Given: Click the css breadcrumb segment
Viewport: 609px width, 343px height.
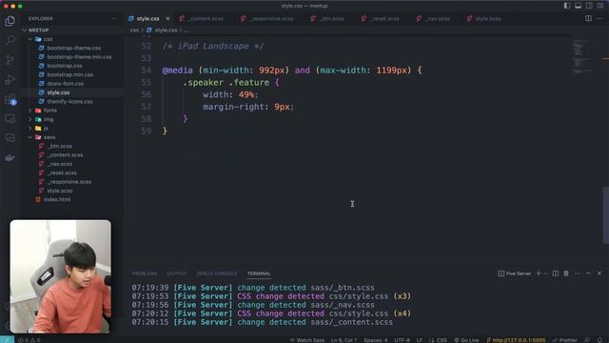Looking at the screenshot, I should [x=134, y=30].
